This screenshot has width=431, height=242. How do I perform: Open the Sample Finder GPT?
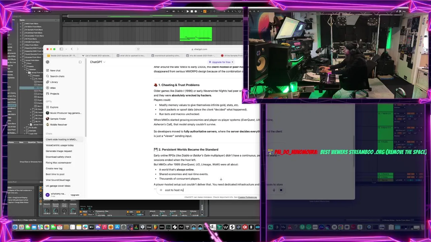(x=58, y=119)
